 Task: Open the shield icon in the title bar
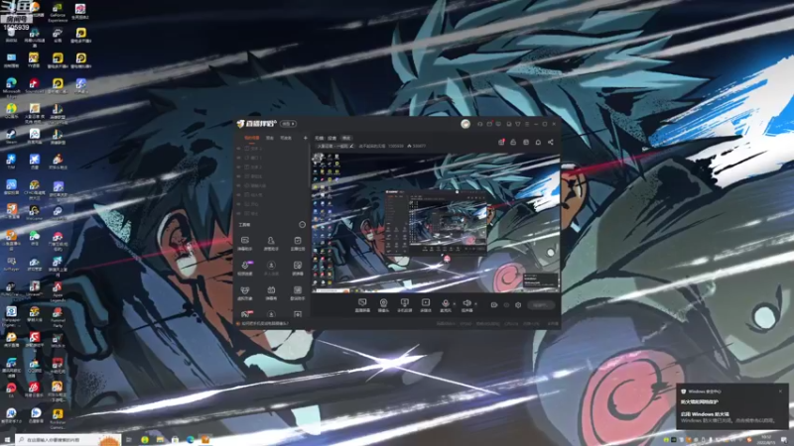(517, 123)
